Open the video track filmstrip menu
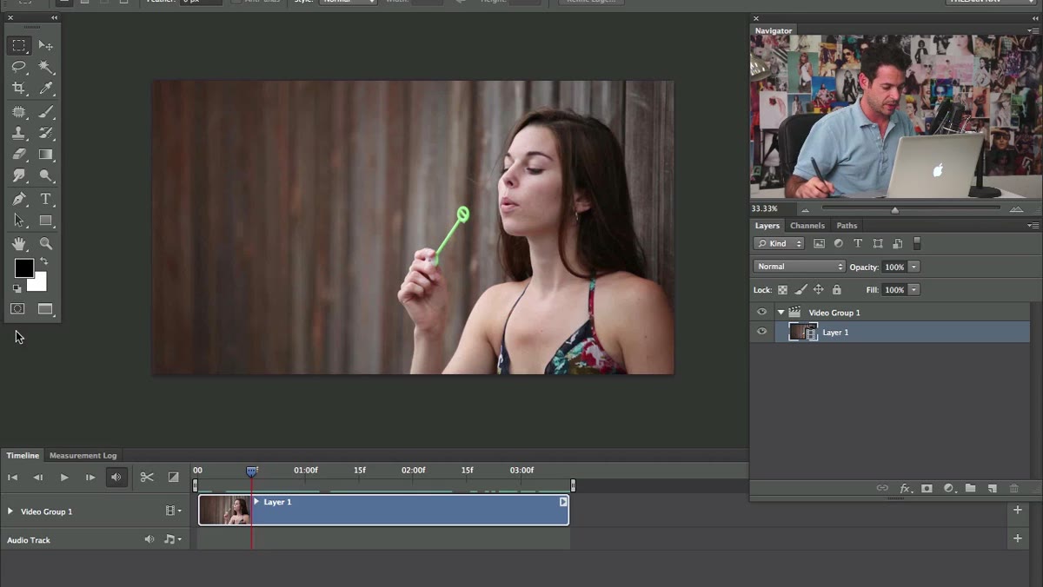 click(173, 511)
